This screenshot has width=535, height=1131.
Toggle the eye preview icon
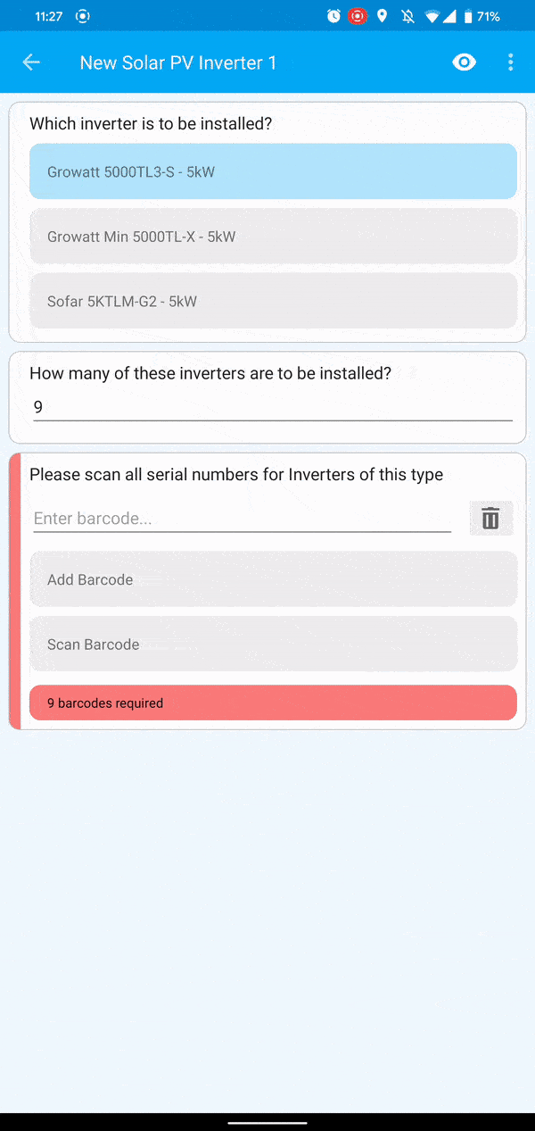[465, 62]
